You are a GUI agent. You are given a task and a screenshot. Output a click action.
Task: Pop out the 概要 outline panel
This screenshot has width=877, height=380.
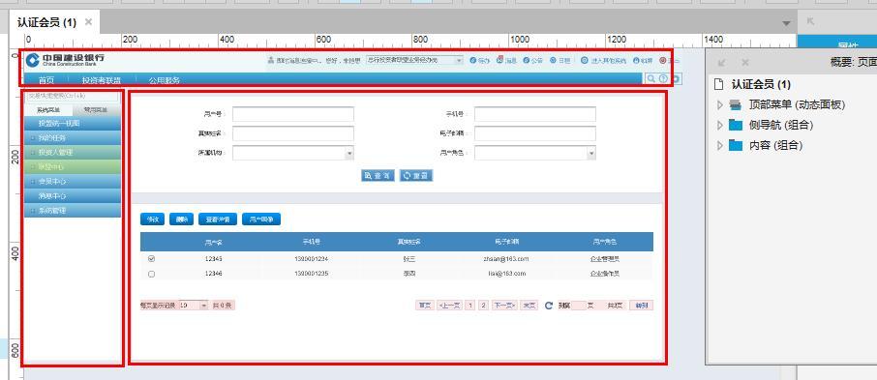pos(722,63)
